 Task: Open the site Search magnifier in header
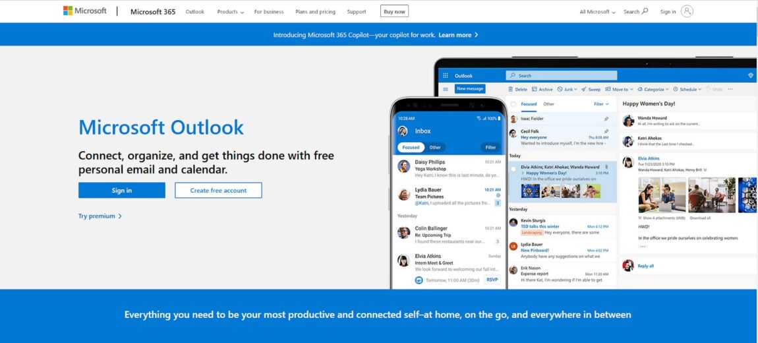point(645,11)
